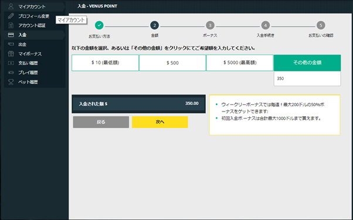Viewport: 353px width, 220px height.
Task: Click the マイボーナス gift icon
Action: pos(11,53)
